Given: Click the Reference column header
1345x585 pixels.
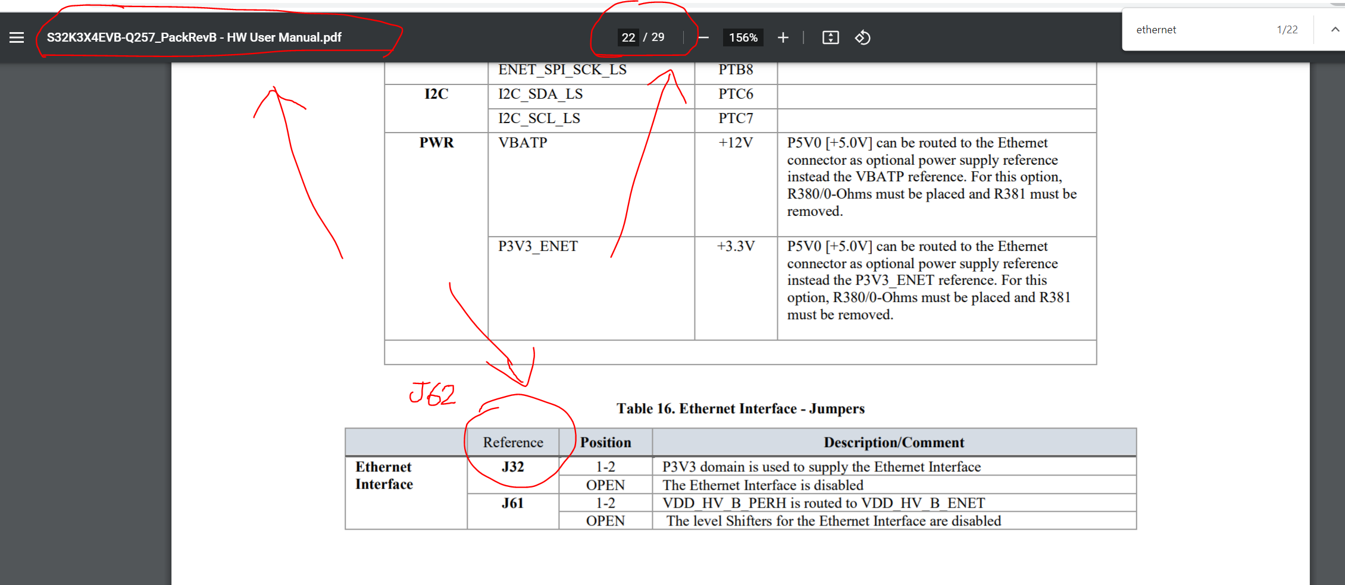Looking at the screenshot, I should pyautogui.click(x=513, y=442).
